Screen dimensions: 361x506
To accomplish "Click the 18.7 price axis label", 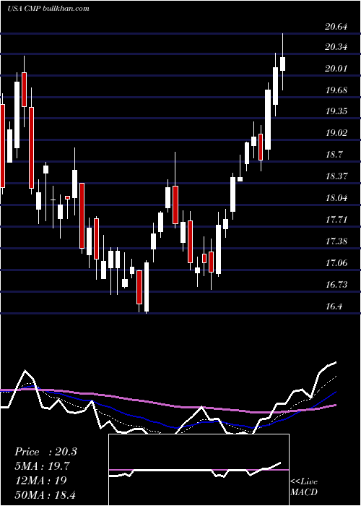I will click(334, 155).
